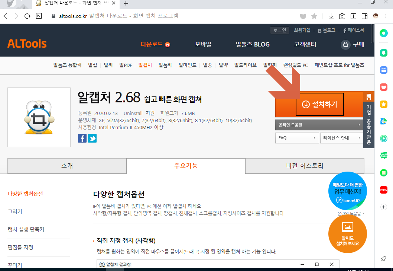Open the green bell notification sidebar icon
393x271 pixels.
383,53
